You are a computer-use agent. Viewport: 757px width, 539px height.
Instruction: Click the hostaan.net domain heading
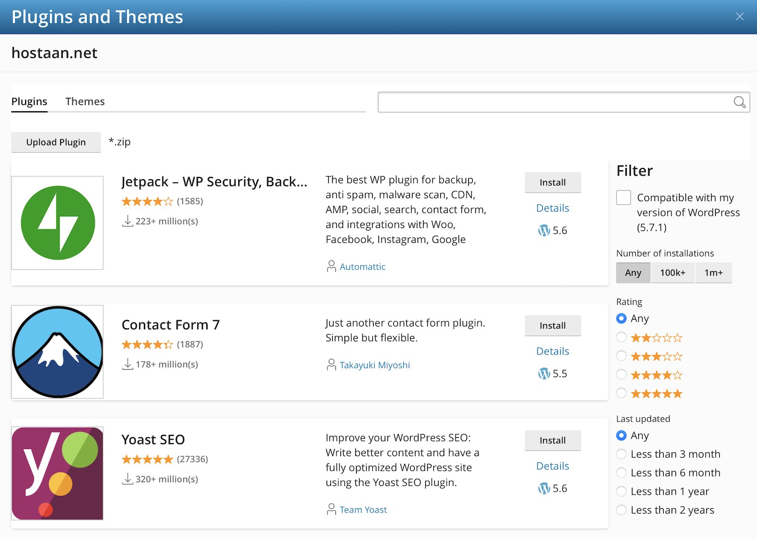pyautogui.click(x=54, y=53)
